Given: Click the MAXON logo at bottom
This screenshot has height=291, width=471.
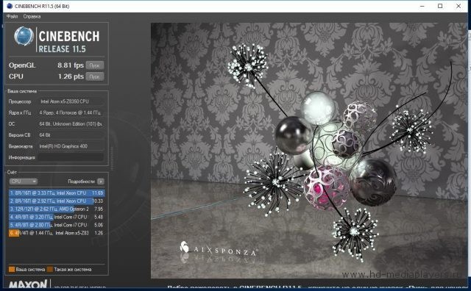Looking at the screenshot, I should coord(28,284).
